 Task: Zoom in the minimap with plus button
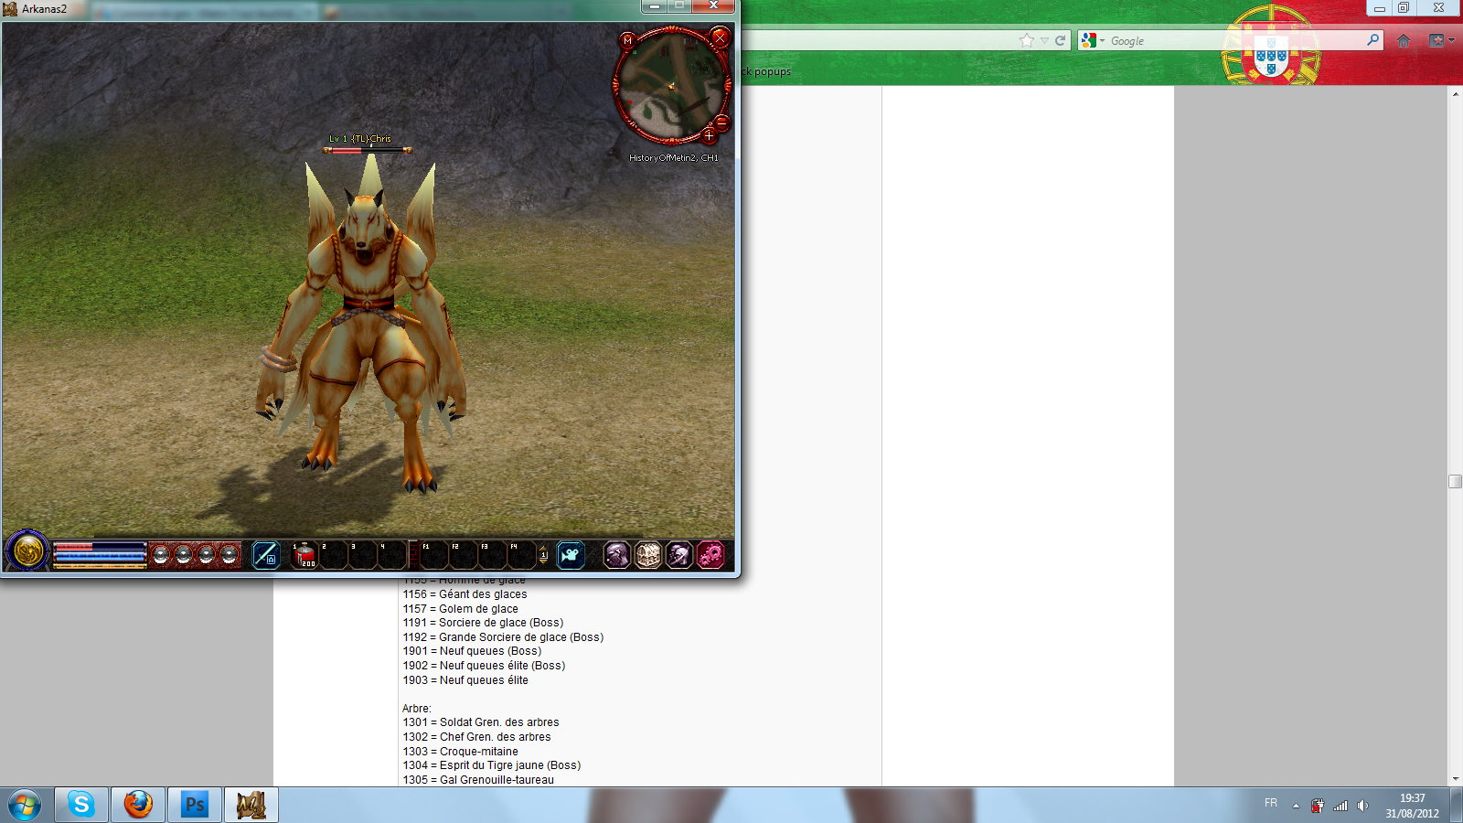coord(709,135)
